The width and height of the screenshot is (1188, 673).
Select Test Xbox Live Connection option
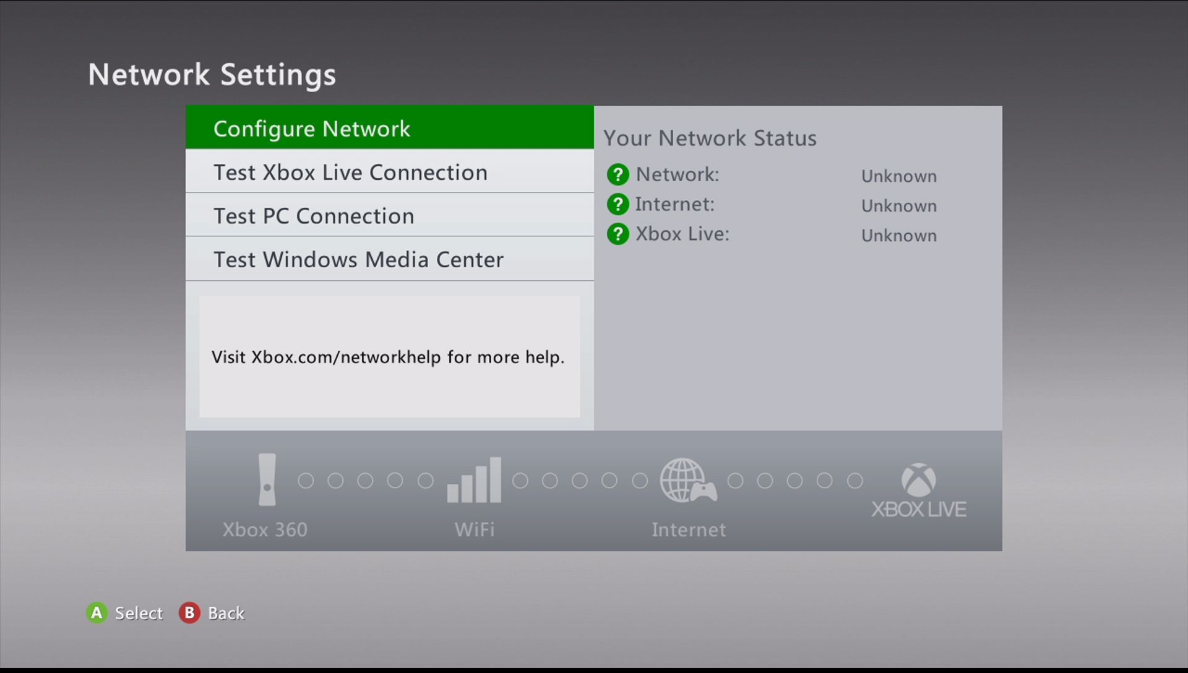point(390,172)
